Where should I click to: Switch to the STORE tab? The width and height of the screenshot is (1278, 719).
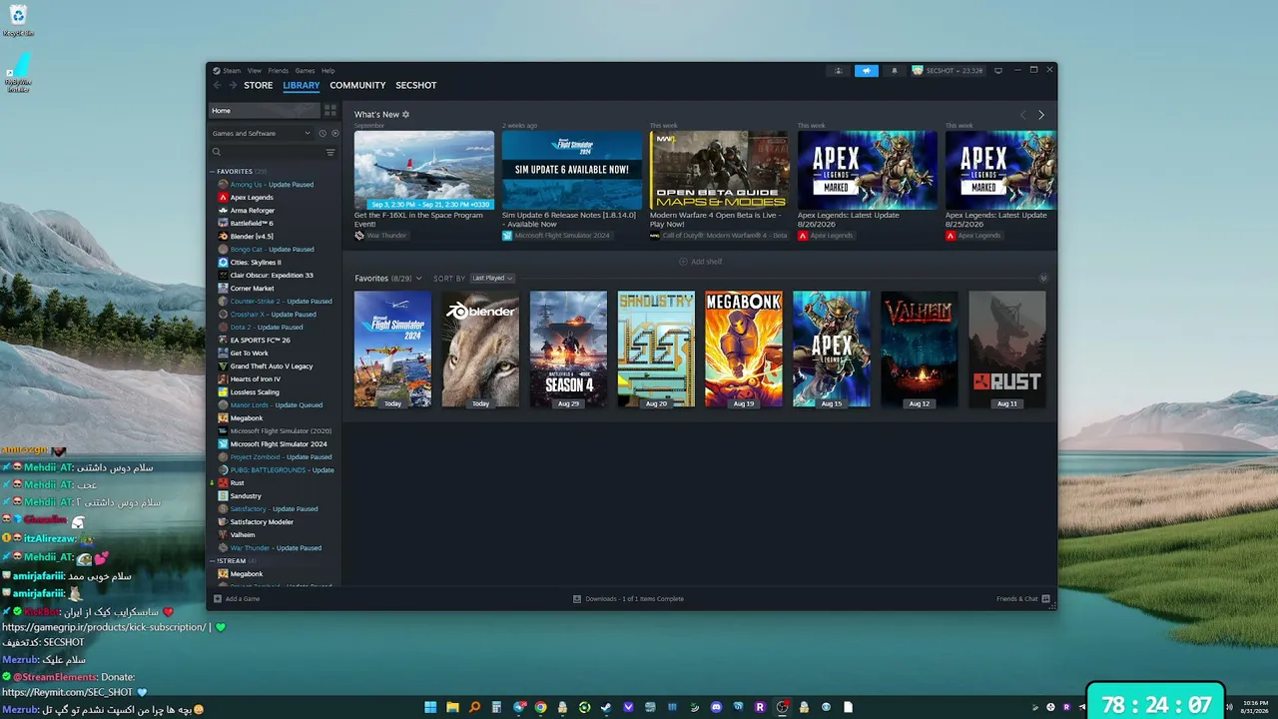coord(259,86)
